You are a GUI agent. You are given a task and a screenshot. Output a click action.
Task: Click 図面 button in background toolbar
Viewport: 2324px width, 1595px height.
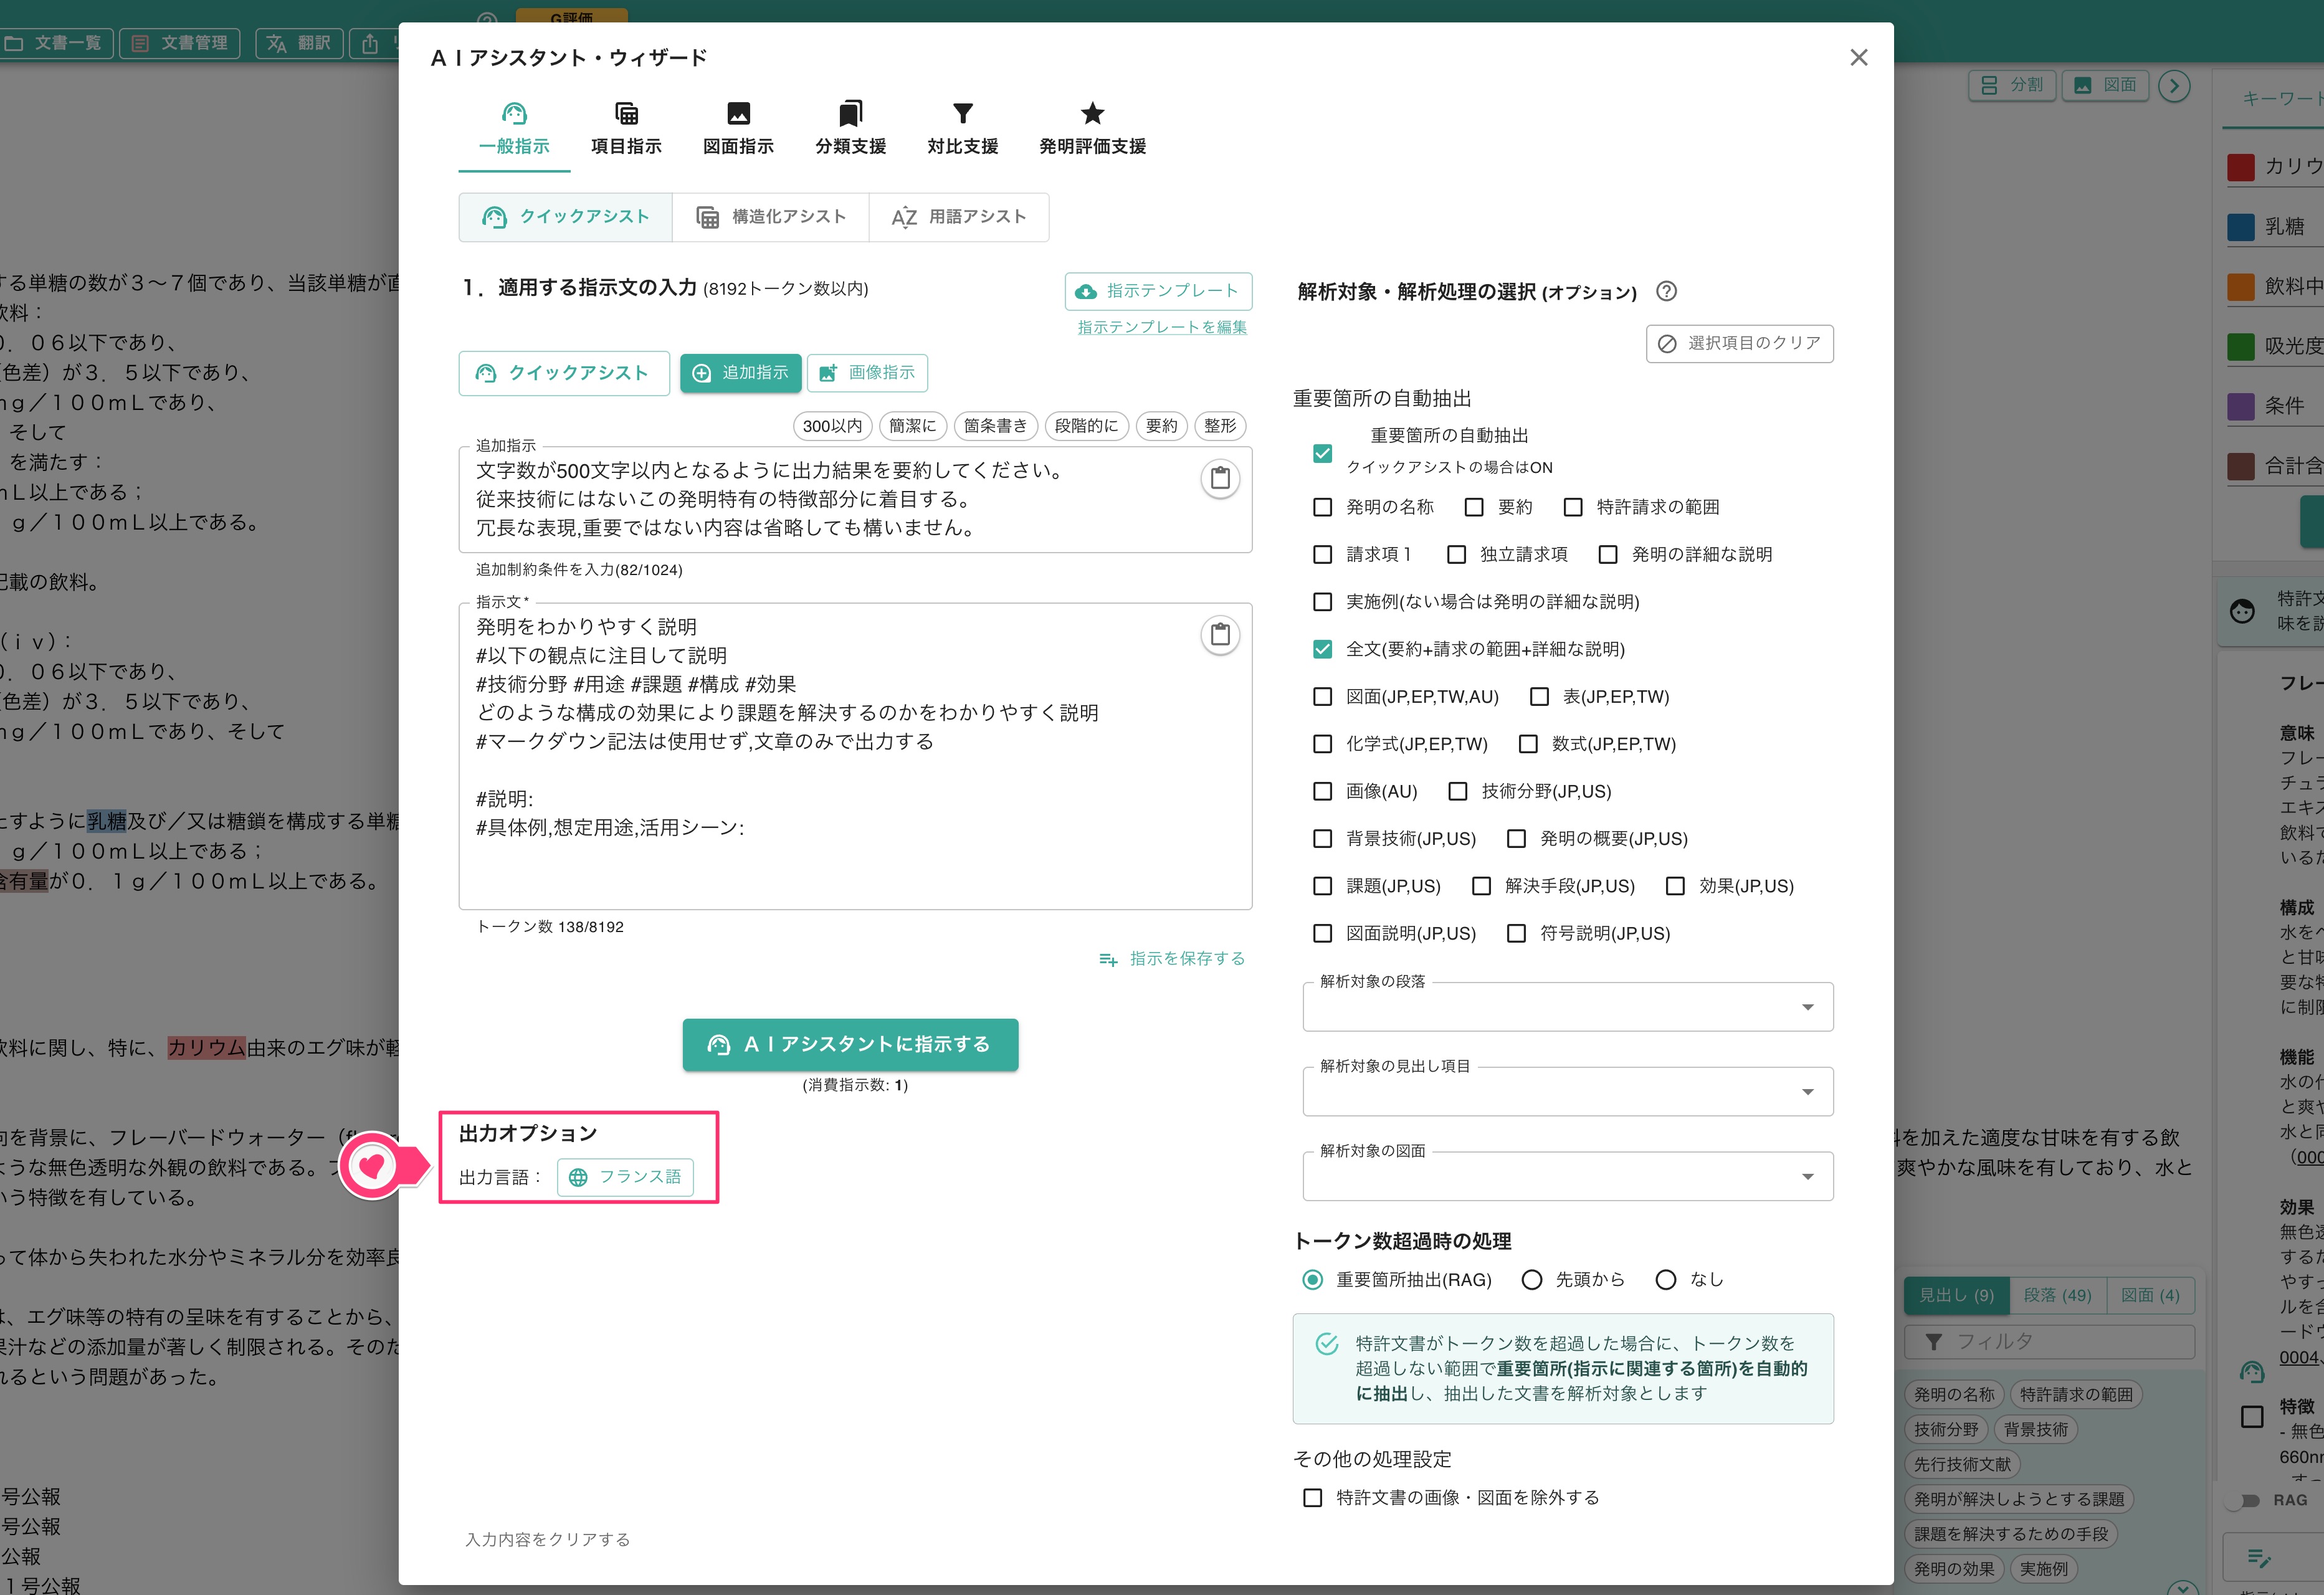(x=2105, y=85)
